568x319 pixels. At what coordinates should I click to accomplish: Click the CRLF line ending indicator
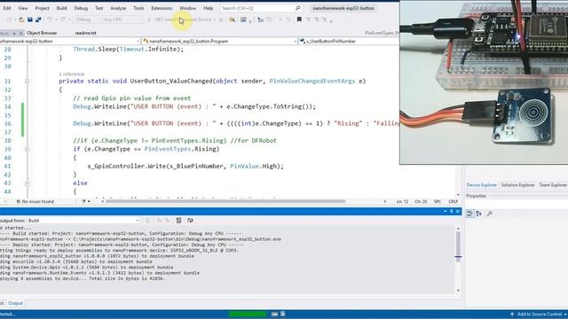pos(454,201)
